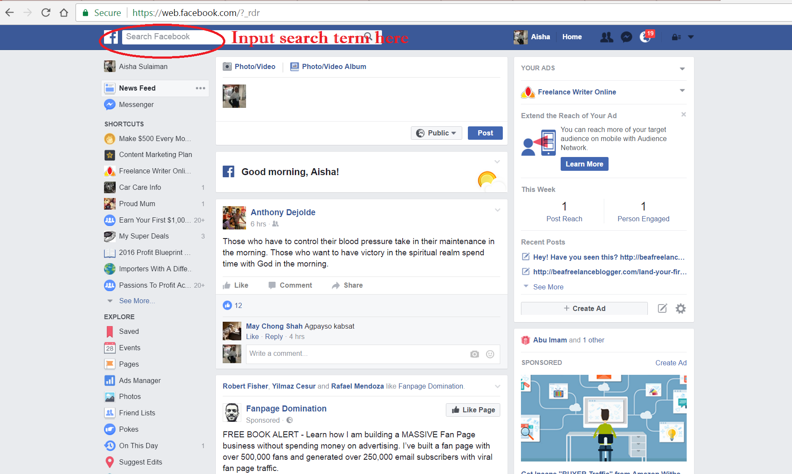Image resolution: width=792 pixels, height=474 pixels.
Task: Dismiss Extend the Reach of Your Ad
Action: pyautogui.click(x=683, y=114)
